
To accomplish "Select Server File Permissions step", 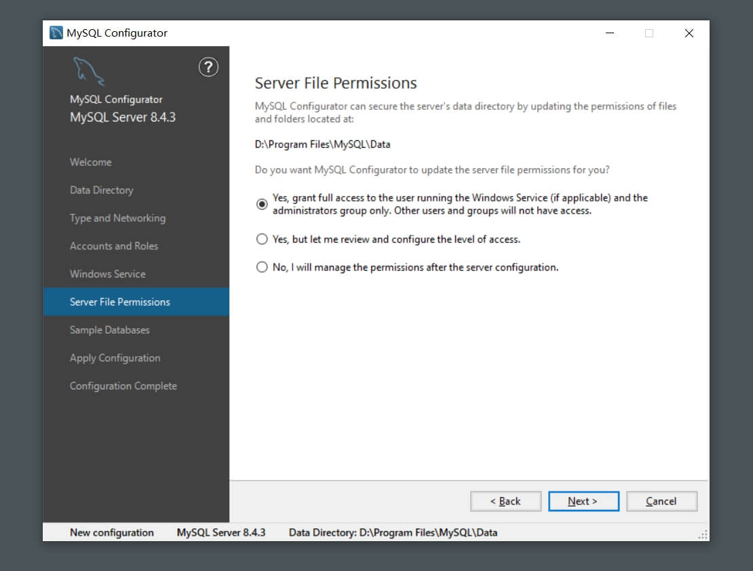I will click(x=136, y=302).
